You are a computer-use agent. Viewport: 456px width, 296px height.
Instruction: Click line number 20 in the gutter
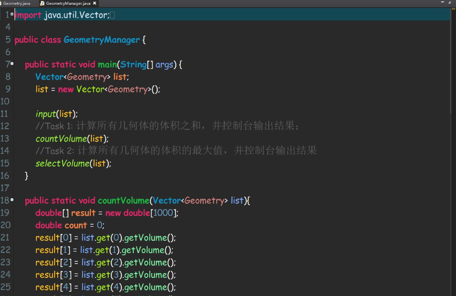5,225
